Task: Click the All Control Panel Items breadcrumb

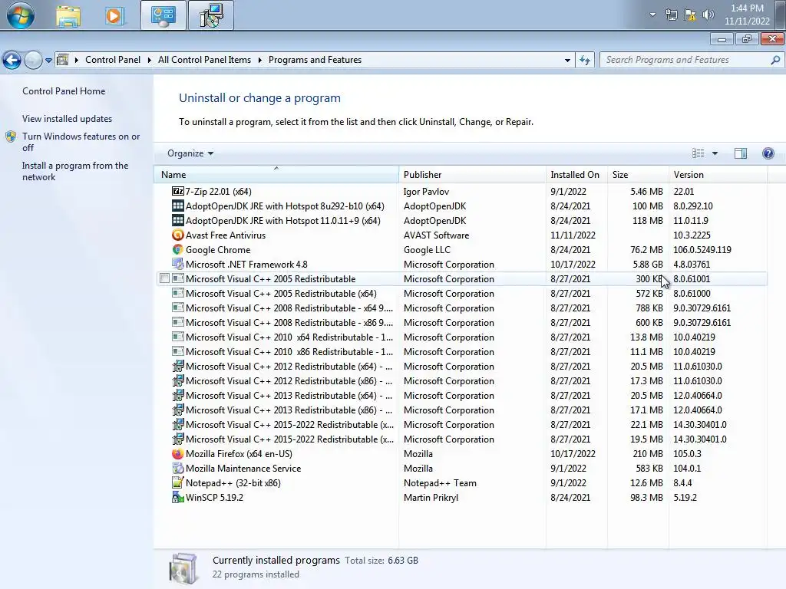Action: pyautogui.click(x=204, y=60)
